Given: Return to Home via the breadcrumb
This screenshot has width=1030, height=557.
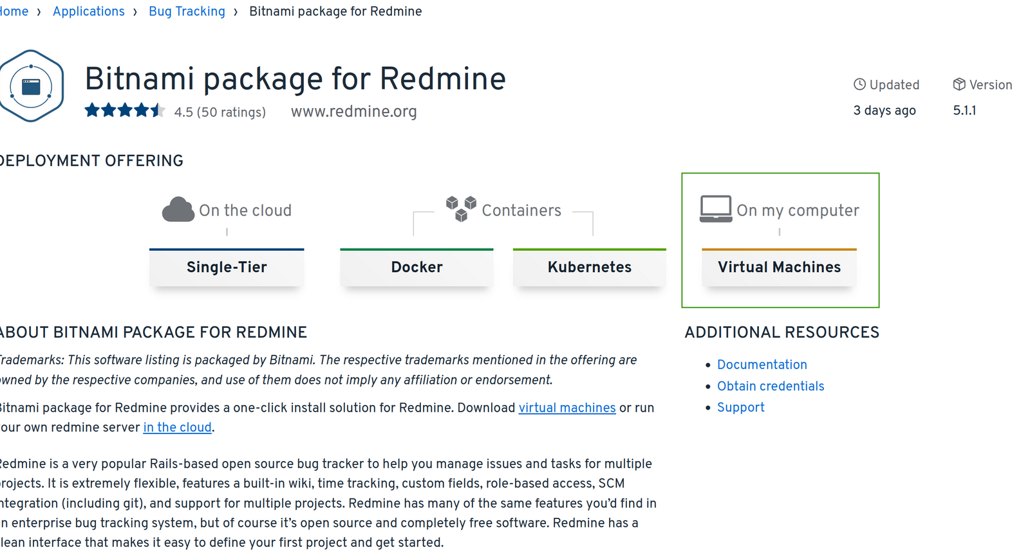Looking at the screenshot, I should point(14,12).
